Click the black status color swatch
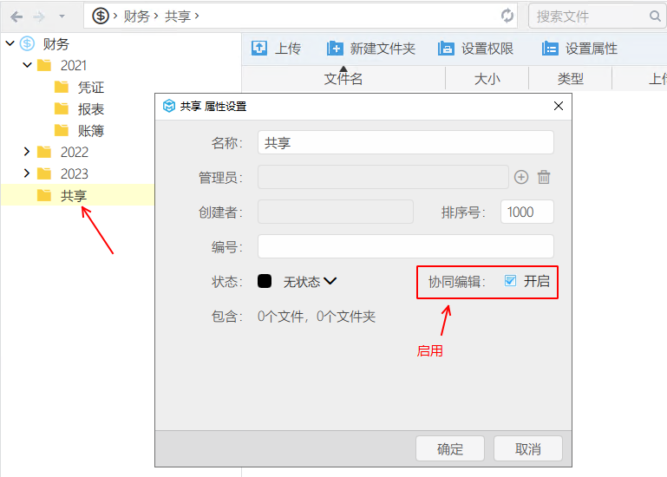 click(x=265, y=282)
